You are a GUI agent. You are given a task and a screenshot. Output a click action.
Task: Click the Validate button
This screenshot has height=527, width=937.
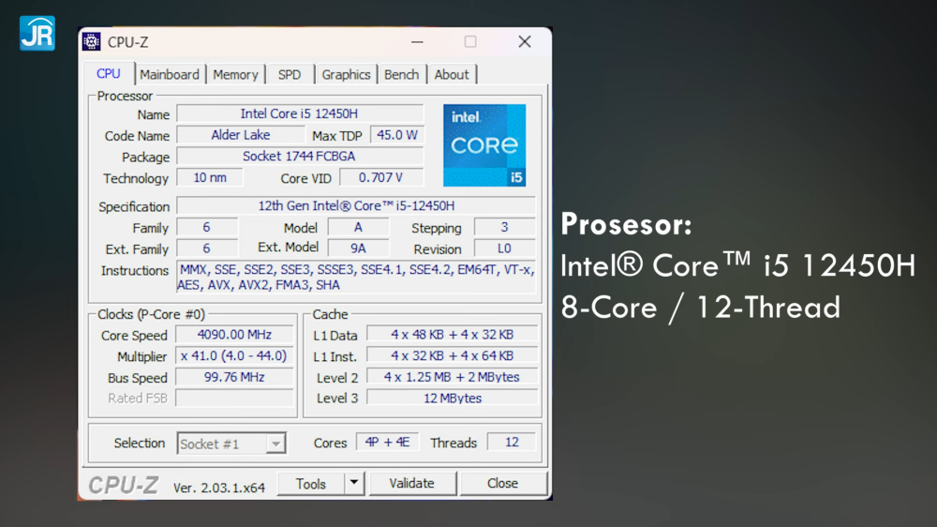point(412,483)
